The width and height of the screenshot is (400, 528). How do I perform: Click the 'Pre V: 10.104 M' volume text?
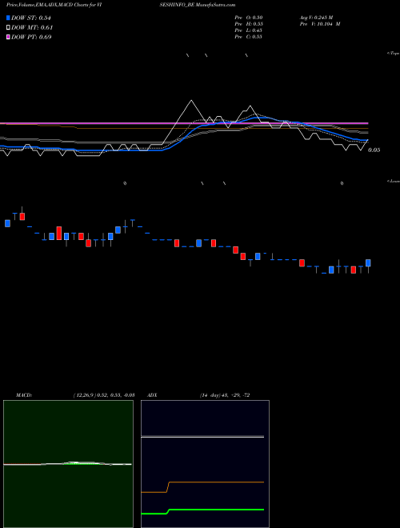point(320,24)
